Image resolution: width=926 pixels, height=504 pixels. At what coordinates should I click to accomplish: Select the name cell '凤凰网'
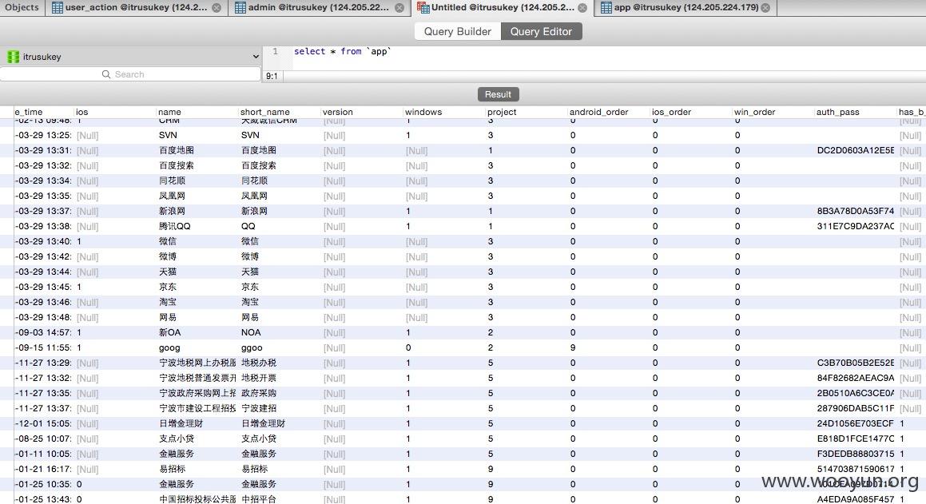pyautogui.click(x=172, y=196)
